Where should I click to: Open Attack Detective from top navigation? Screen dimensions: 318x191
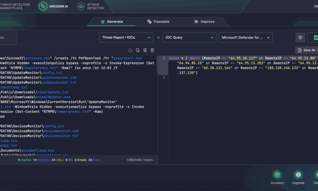(91, 6)
